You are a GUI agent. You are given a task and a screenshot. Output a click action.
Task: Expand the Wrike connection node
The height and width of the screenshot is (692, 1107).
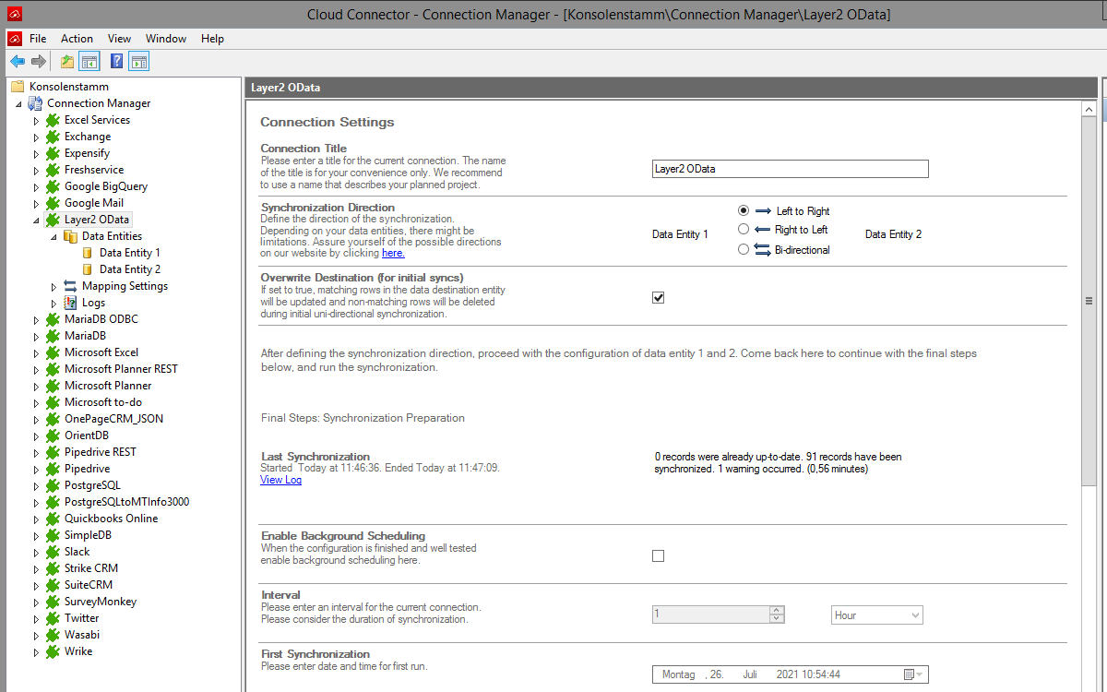click(x=37, y=652)
